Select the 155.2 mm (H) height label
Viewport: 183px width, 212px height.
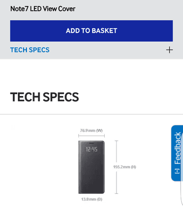click(x=125, y=167)
